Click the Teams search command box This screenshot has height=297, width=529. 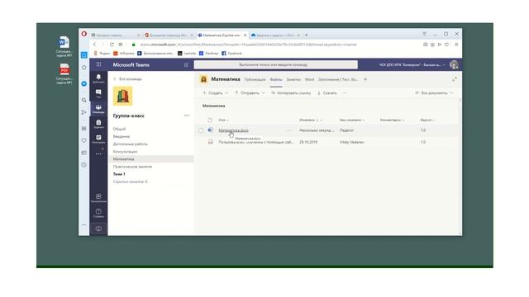click(x=275, y=64)
